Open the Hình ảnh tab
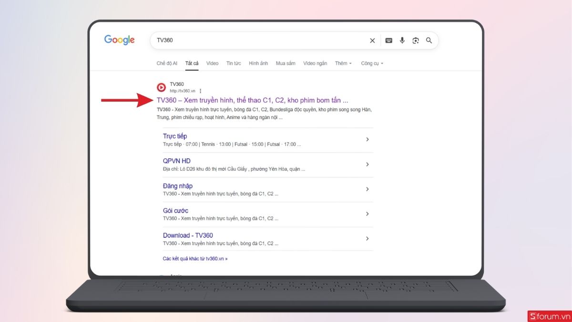Screen dimensions: 572x322 tap(258, 63)
